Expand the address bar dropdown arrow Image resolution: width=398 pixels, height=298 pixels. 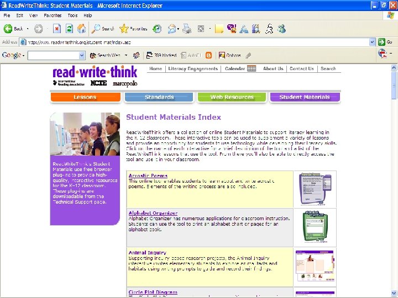tap(372, 42)
